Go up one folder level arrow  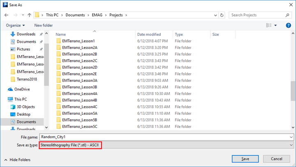point(29,15)
